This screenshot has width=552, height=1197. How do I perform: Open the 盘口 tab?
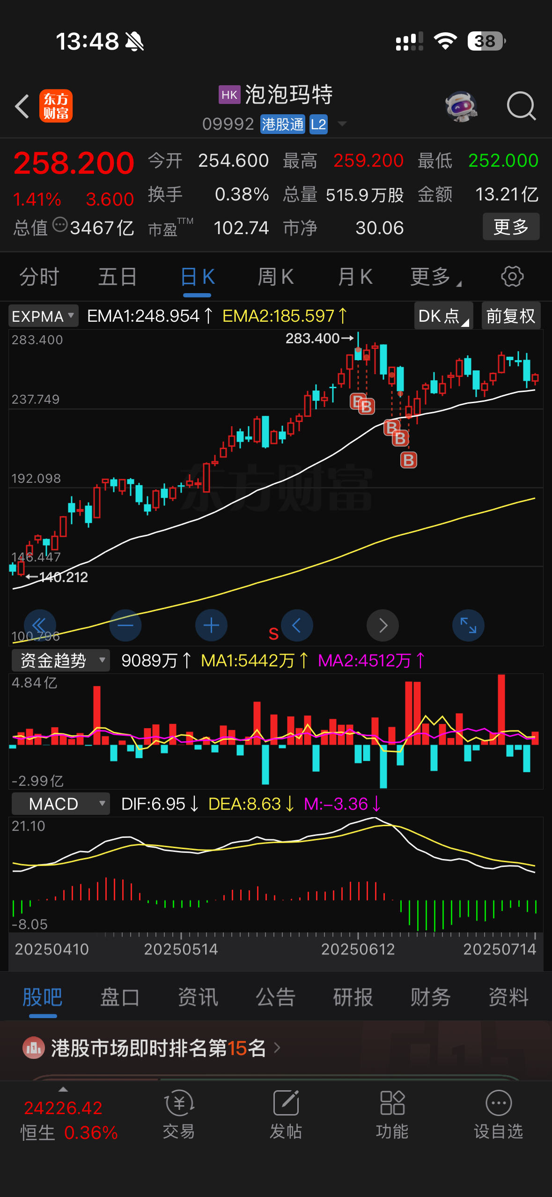120,997
